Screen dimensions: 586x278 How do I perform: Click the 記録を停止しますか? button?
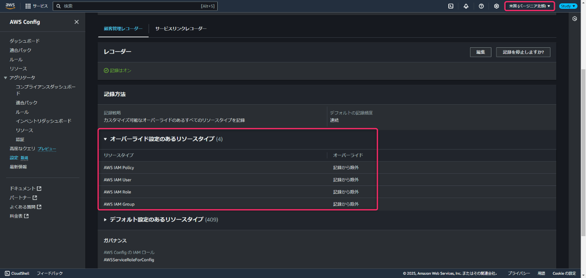pos(523,52)
